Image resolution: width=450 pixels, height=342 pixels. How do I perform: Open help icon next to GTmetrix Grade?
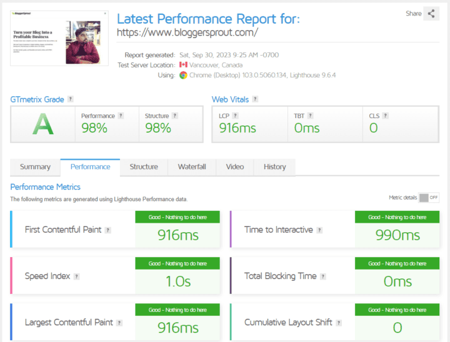point(70,99)
